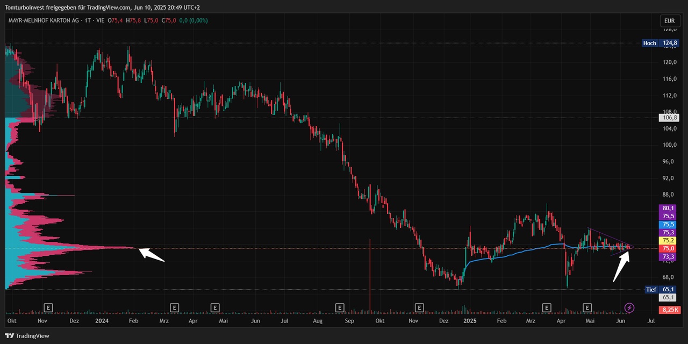Click the red 8,25K volume label
This screenshot has height=344, width=688.
pos(670,310)
